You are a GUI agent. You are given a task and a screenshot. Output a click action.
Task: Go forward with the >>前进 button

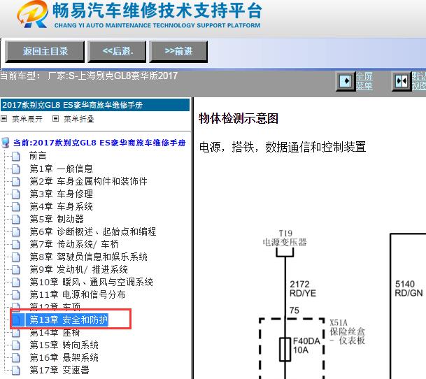[178, 51]
